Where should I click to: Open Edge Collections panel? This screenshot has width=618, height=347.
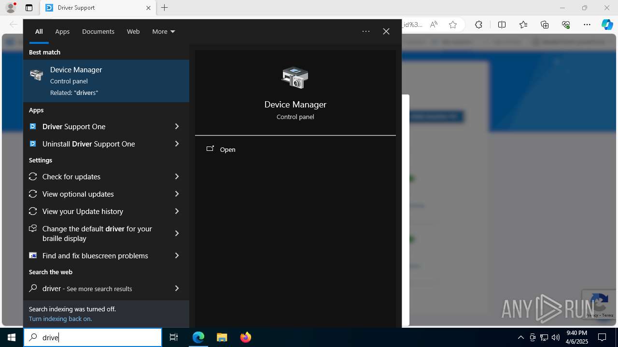click(x=545, y=25)
